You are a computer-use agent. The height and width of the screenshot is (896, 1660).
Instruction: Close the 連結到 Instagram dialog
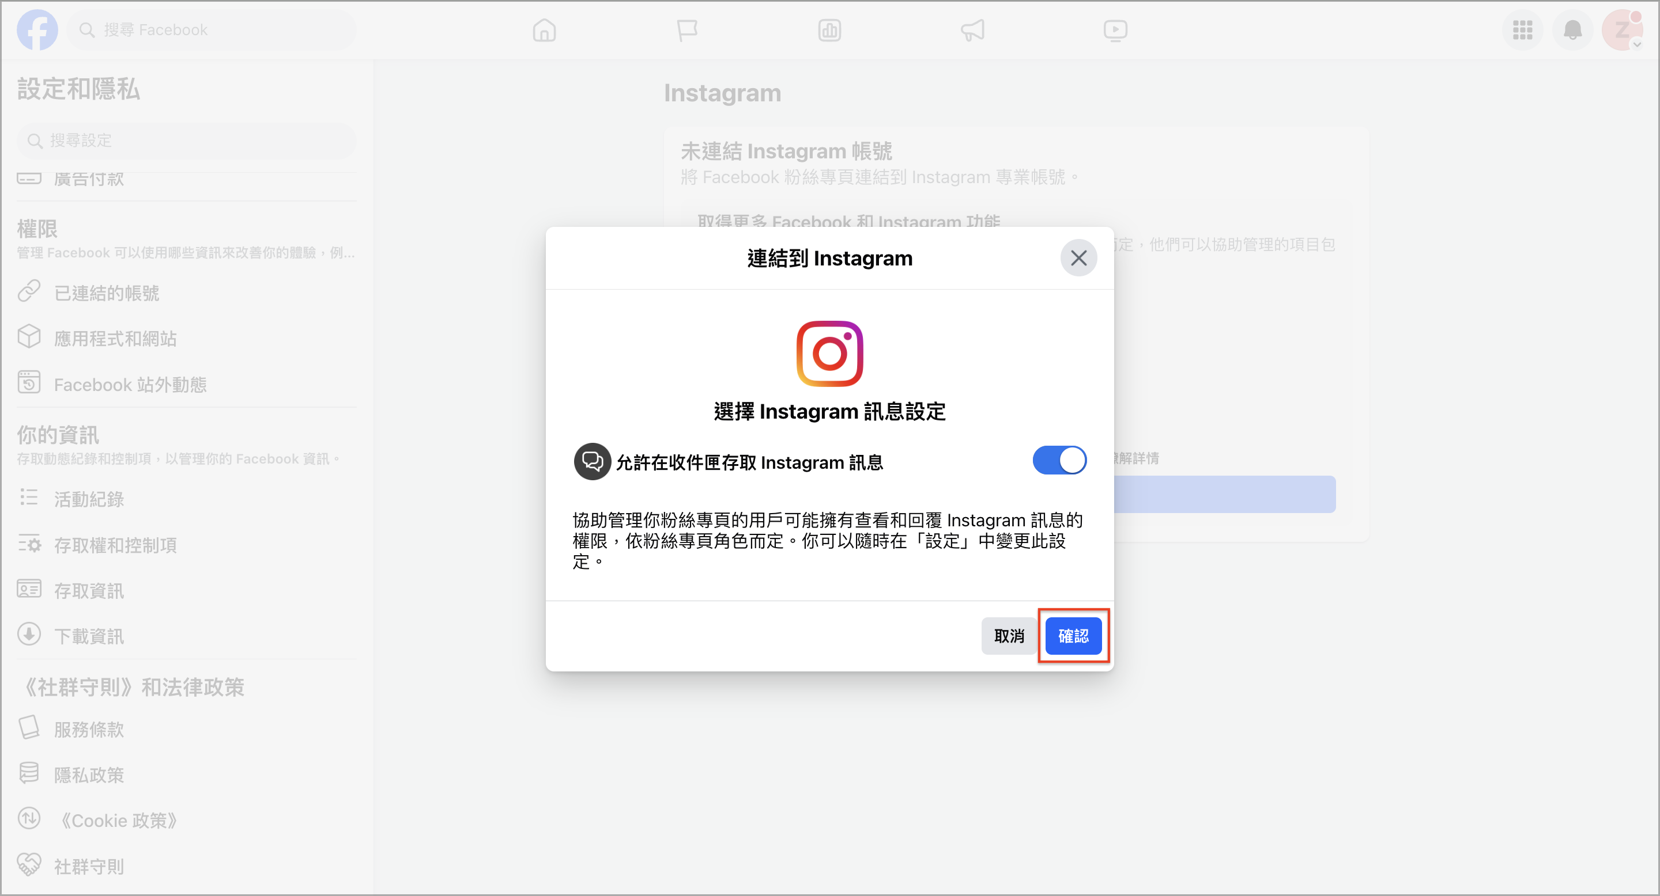1078,258
